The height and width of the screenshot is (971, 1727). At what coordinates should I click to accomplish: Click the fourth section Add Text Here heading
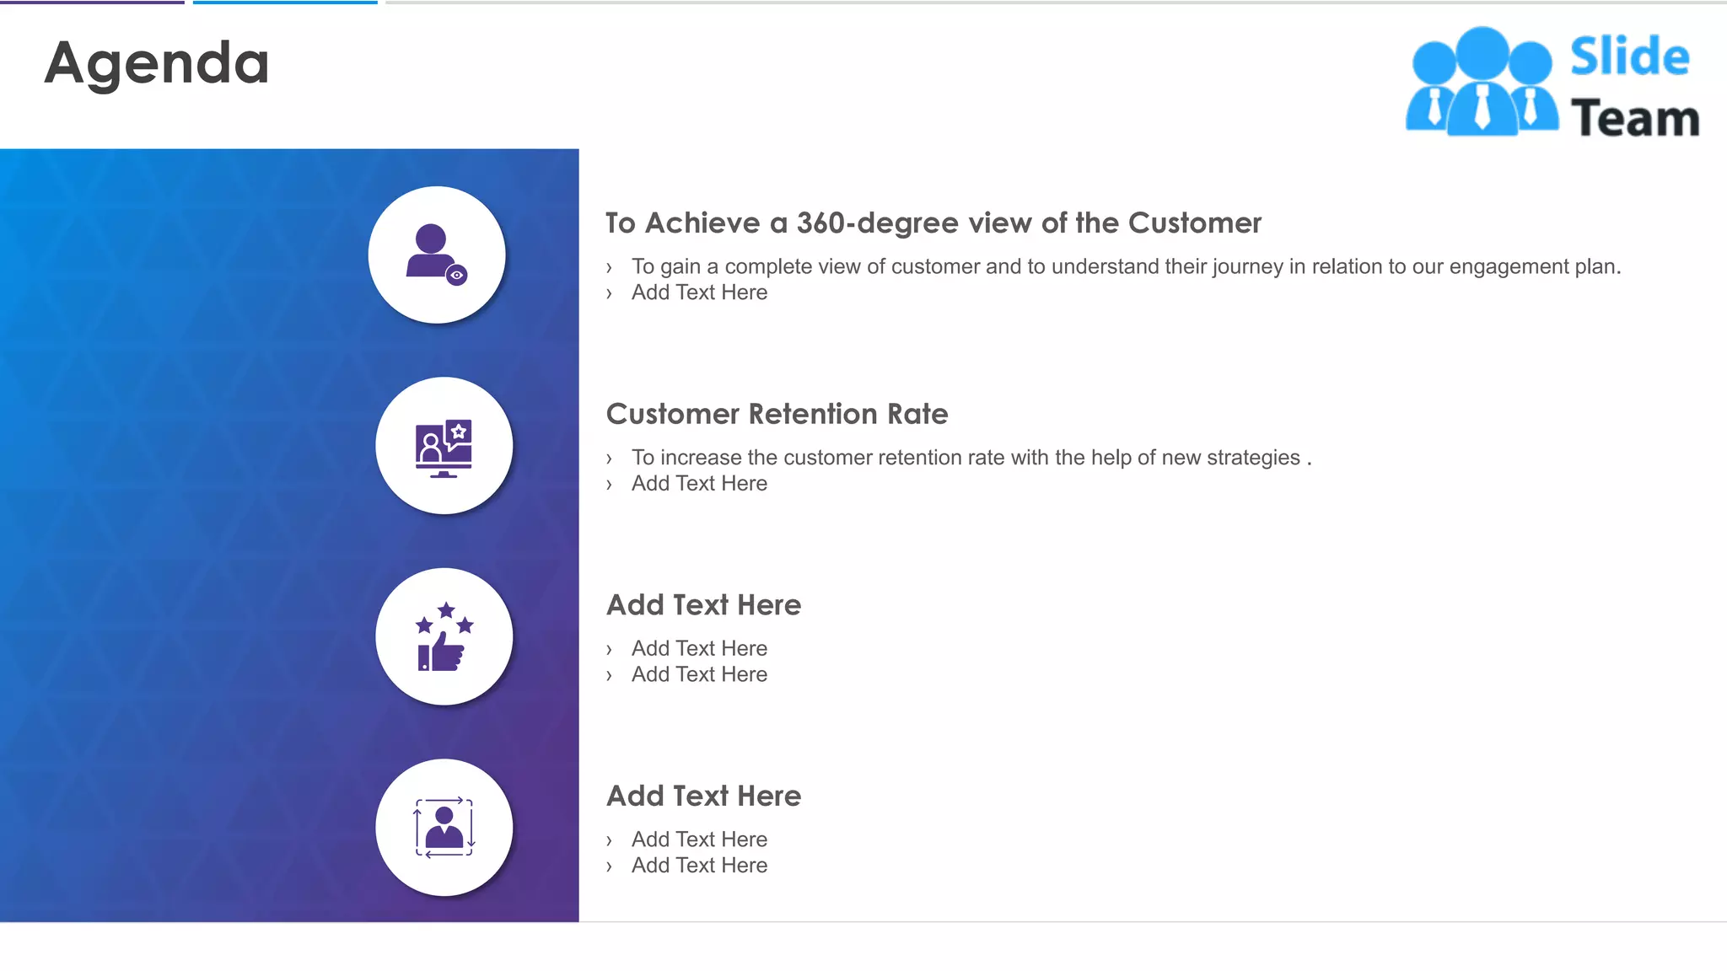coord(703,796)
